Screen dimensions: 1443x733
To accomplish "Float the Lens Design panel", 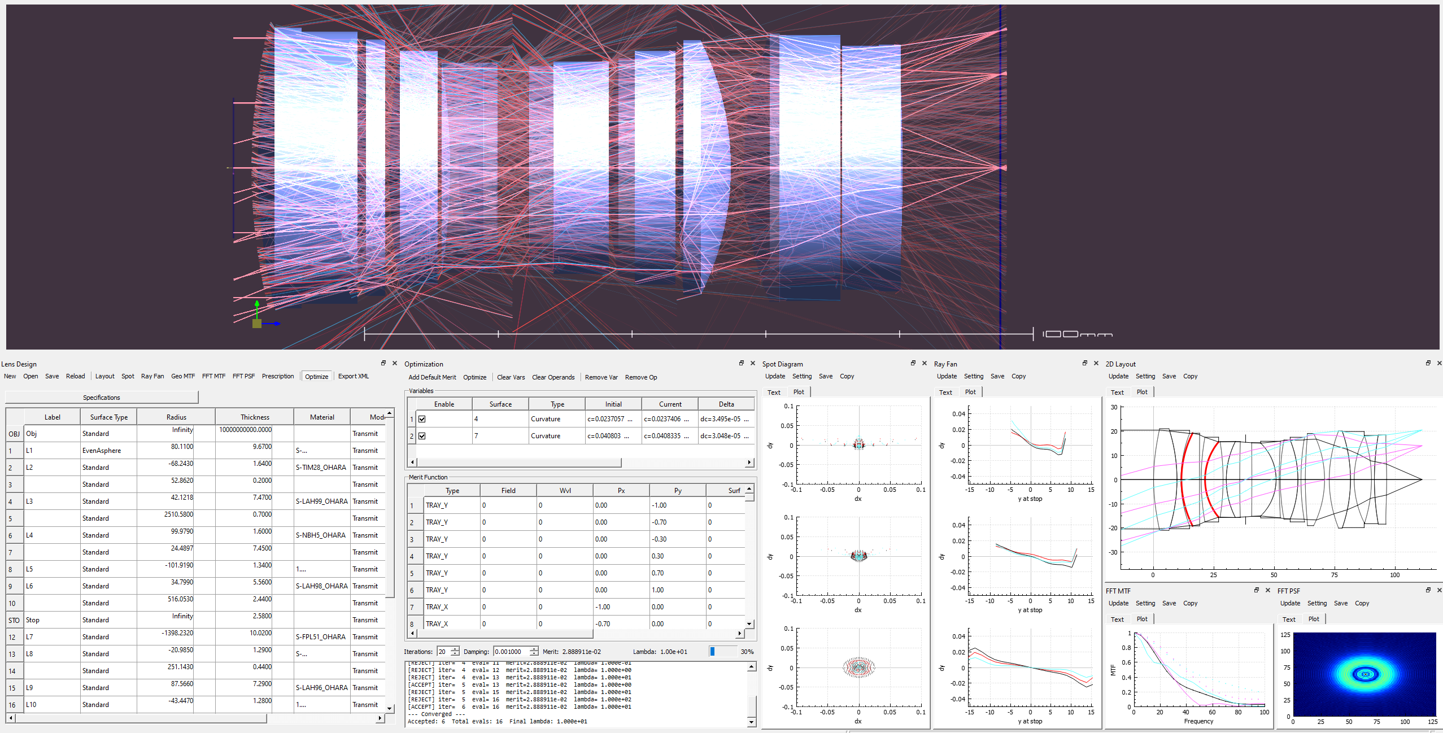I will point(383,363).
